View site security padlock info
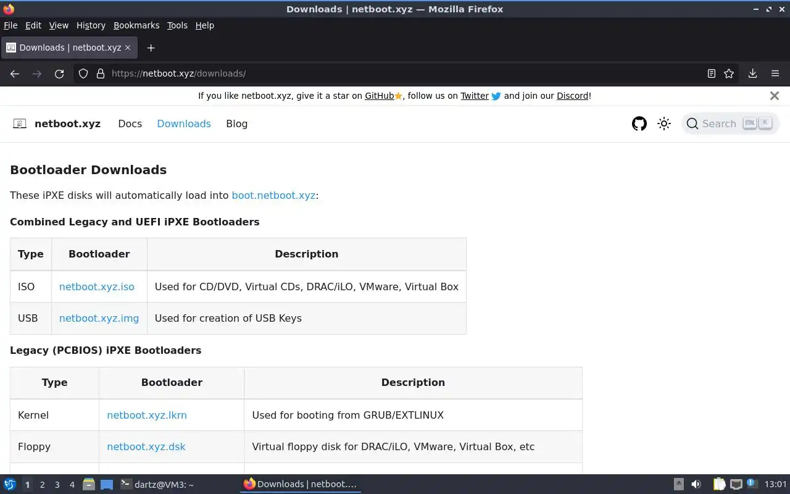The height and width of the screenshot is (494, 790). point(101,73)
